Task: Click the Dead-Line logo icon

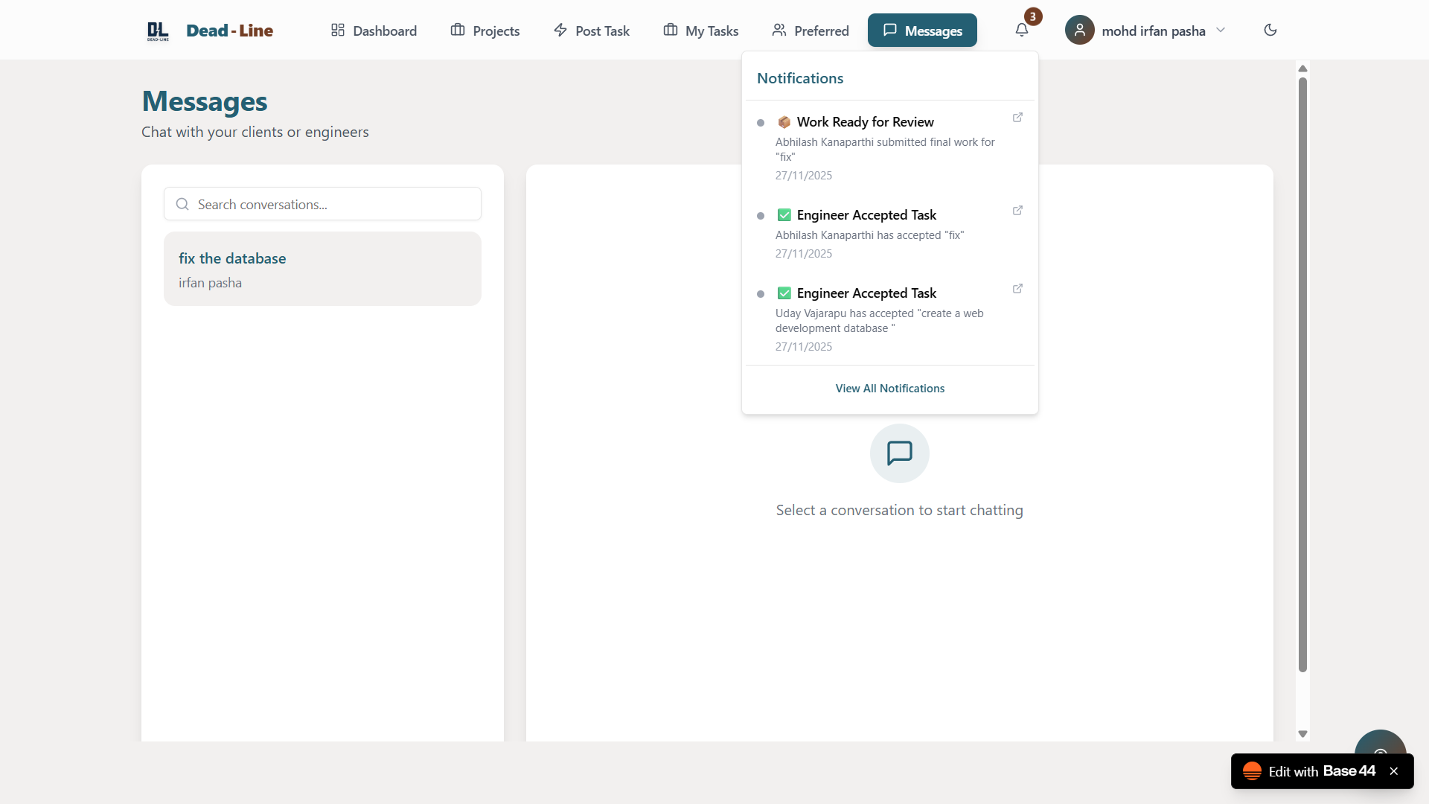Action: [158, 31]
